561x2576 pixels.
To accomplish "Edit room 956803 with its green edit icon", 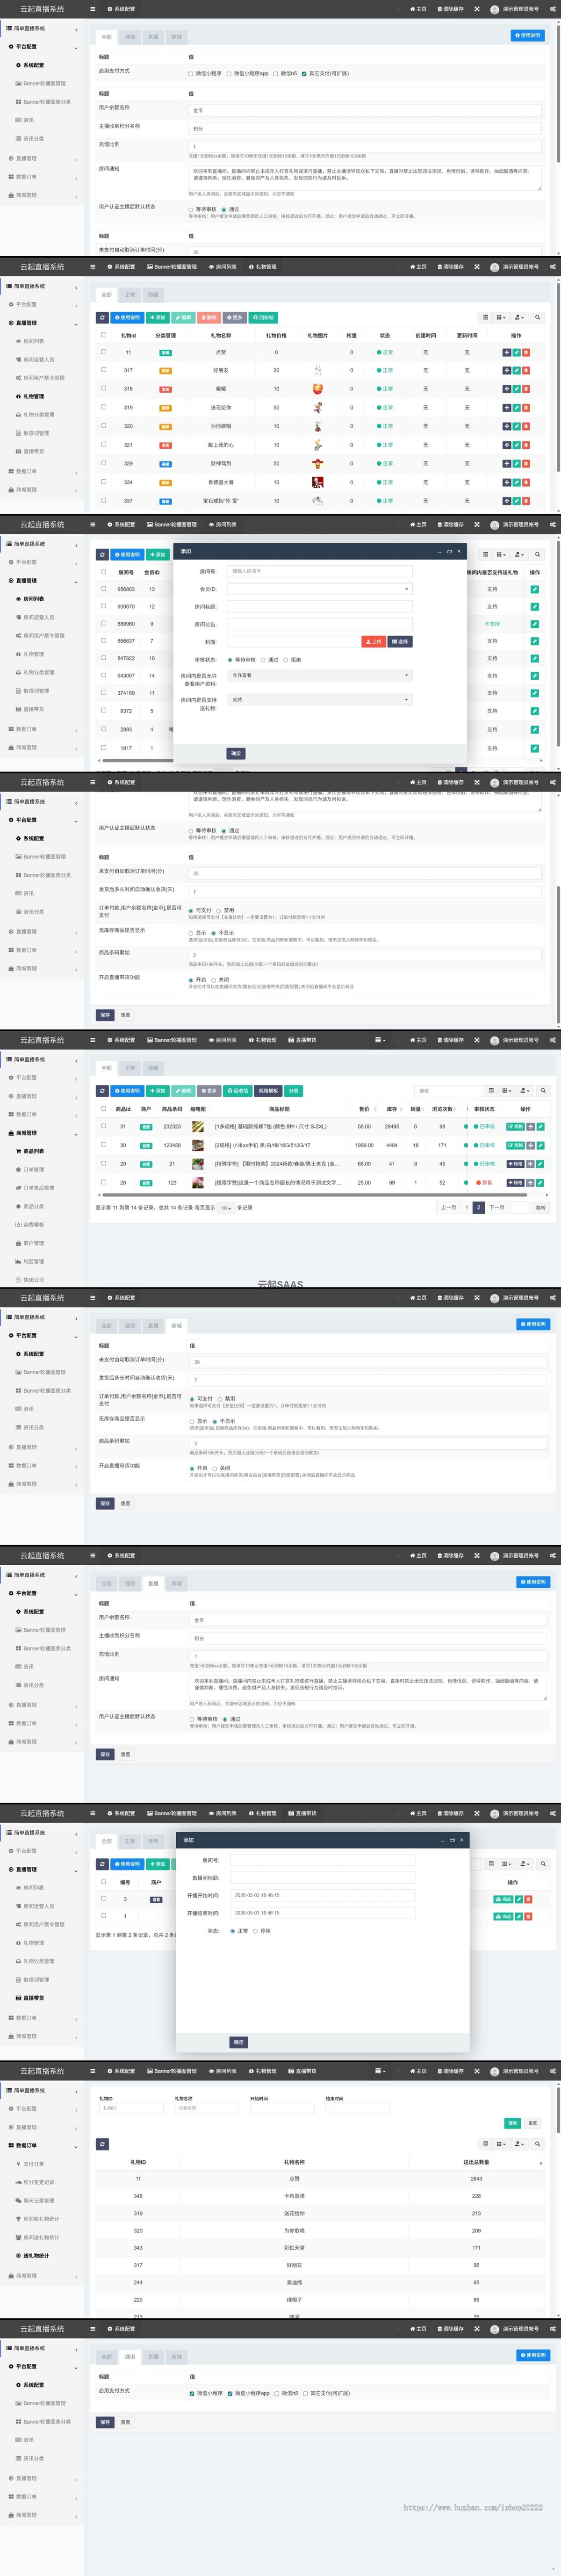I will point(534,589).
